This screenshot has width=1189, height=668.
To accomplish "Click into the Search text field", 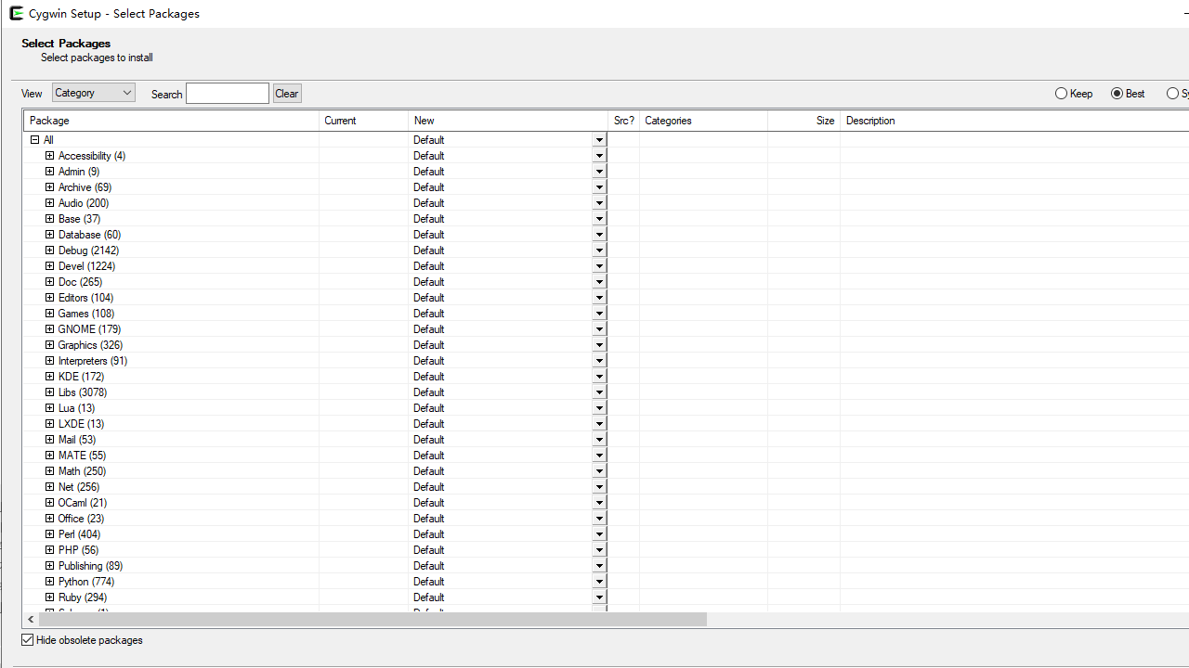I will point(228,94).
